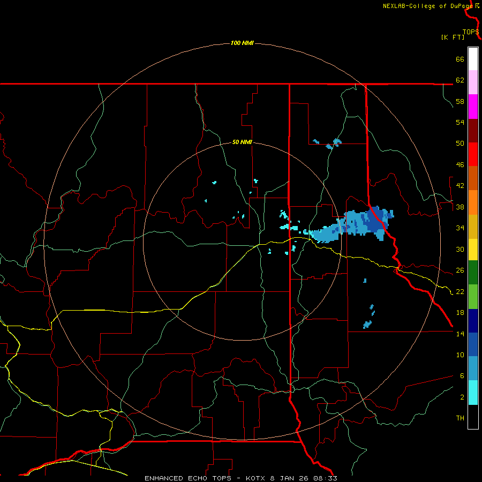
Task: Pick the cyan legend swatch
Action: click(x=473, y=393)
